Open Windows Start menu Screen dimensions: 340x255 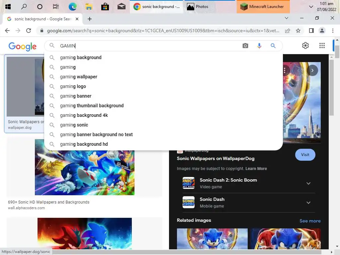point(8,7)
